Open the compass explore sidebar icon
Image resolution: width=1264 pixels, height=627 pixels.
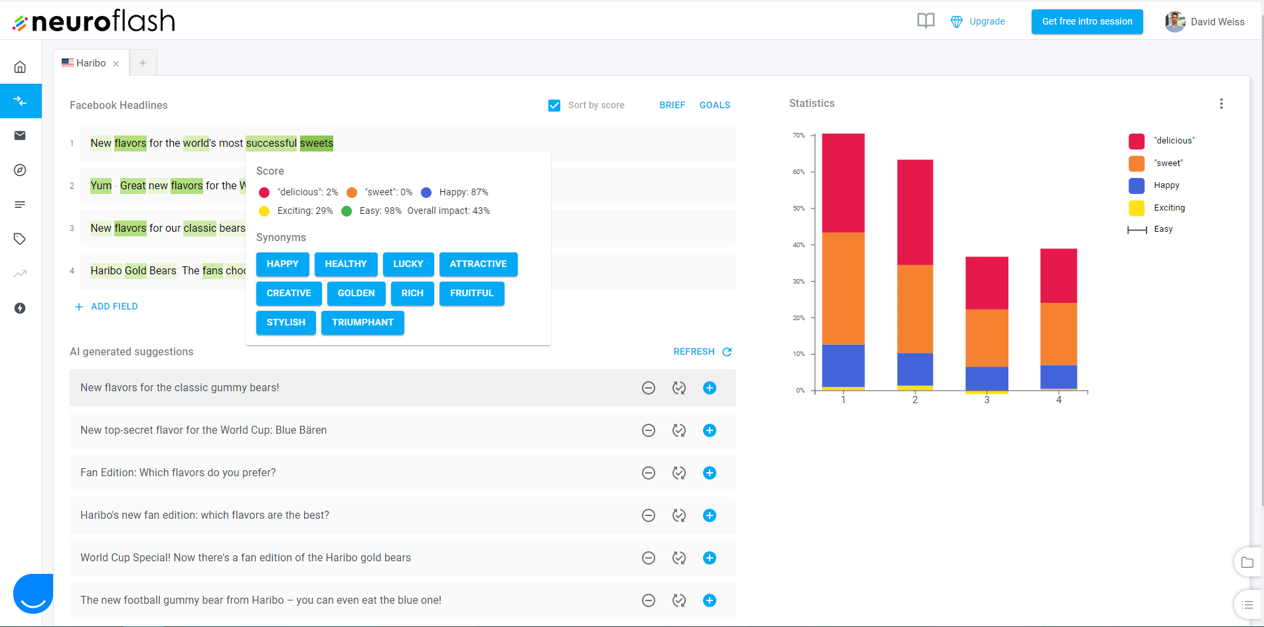tap(20, 170)
